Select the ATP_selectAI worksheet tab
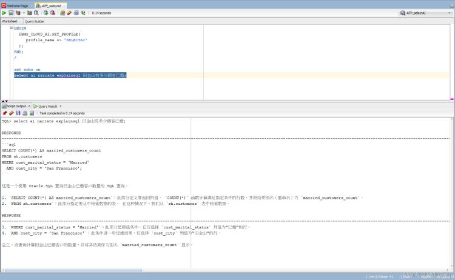Viewport: 455px width, 280px height. 51,5
